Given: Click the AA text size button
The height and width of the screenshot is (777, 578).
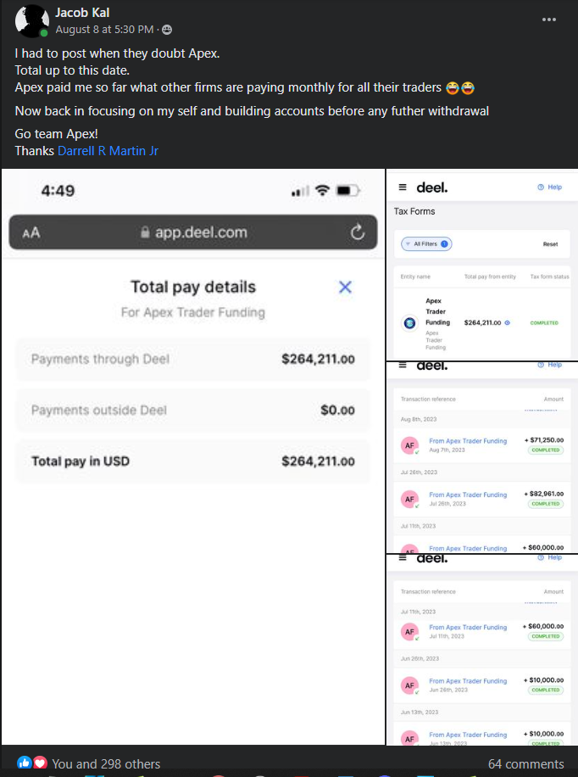Looking at the screenshot, I should click(x=31, y=232).
